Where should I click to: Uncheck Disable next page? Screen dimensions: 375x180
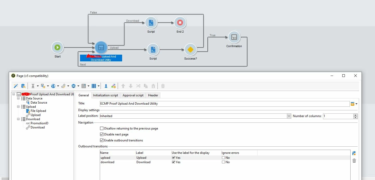coord(102,134)
